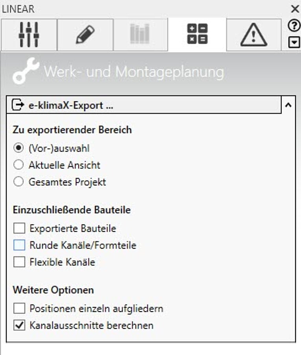Switch to the calculator grid tab icon
301x355 pixels.
tap(198, 34)
